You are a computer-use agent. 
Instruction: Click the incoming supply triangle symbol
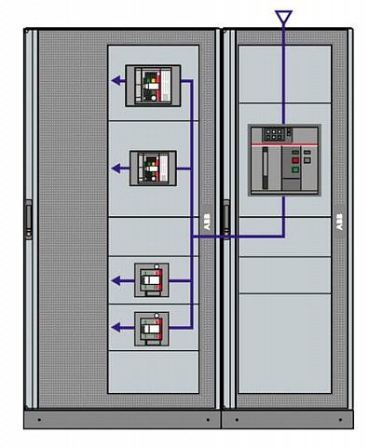pos(283,17)
